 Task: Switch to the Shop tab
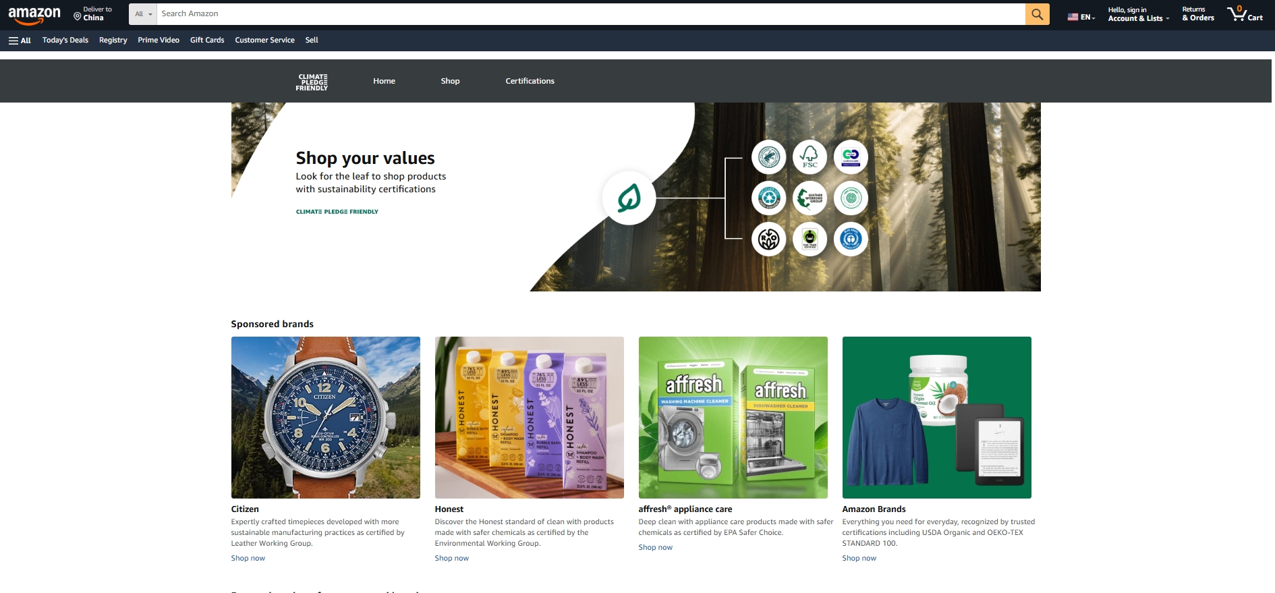450,81
